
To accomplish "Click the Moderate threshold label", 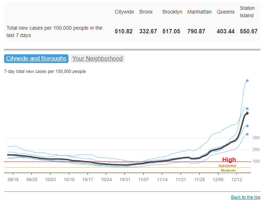I will [x=228, y=171].
